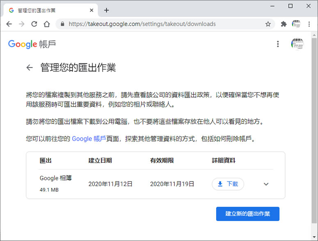Click the 49.1 MB file size text

[49, 190]
